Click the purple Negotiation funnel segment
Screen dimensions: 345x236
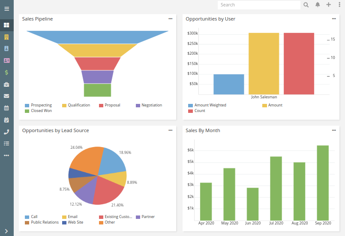(97, 77)
